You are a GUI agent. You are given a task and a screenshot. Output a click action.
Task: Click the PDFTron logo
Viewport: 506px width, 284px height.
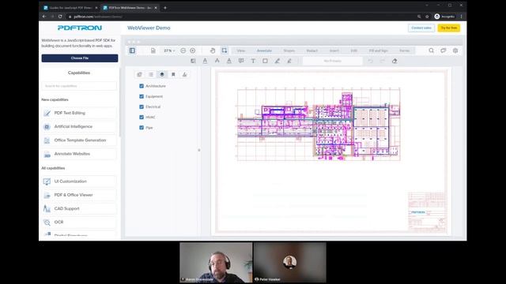click(80, 28)
